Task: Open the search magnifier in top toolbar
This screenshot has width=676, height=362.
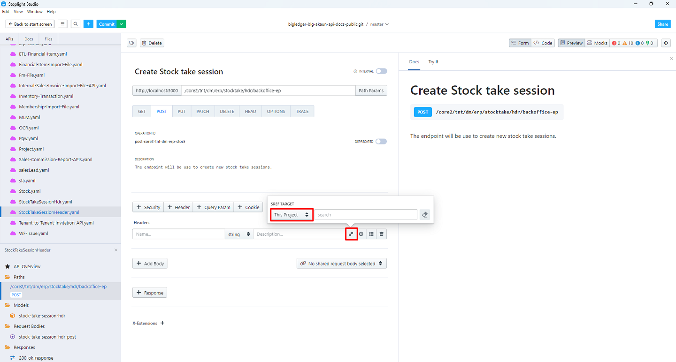Action: tap(76, 24)
